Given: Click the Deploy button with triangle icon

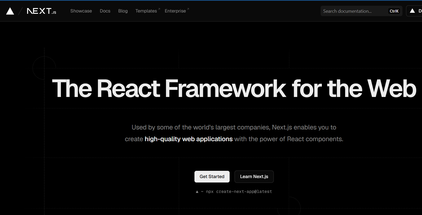Looking at the screenshot, I should coord(414,11).
